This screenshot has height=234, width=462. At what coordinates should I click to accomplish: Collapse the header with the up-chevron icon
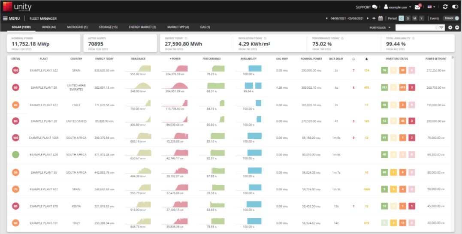coord(457,27)
